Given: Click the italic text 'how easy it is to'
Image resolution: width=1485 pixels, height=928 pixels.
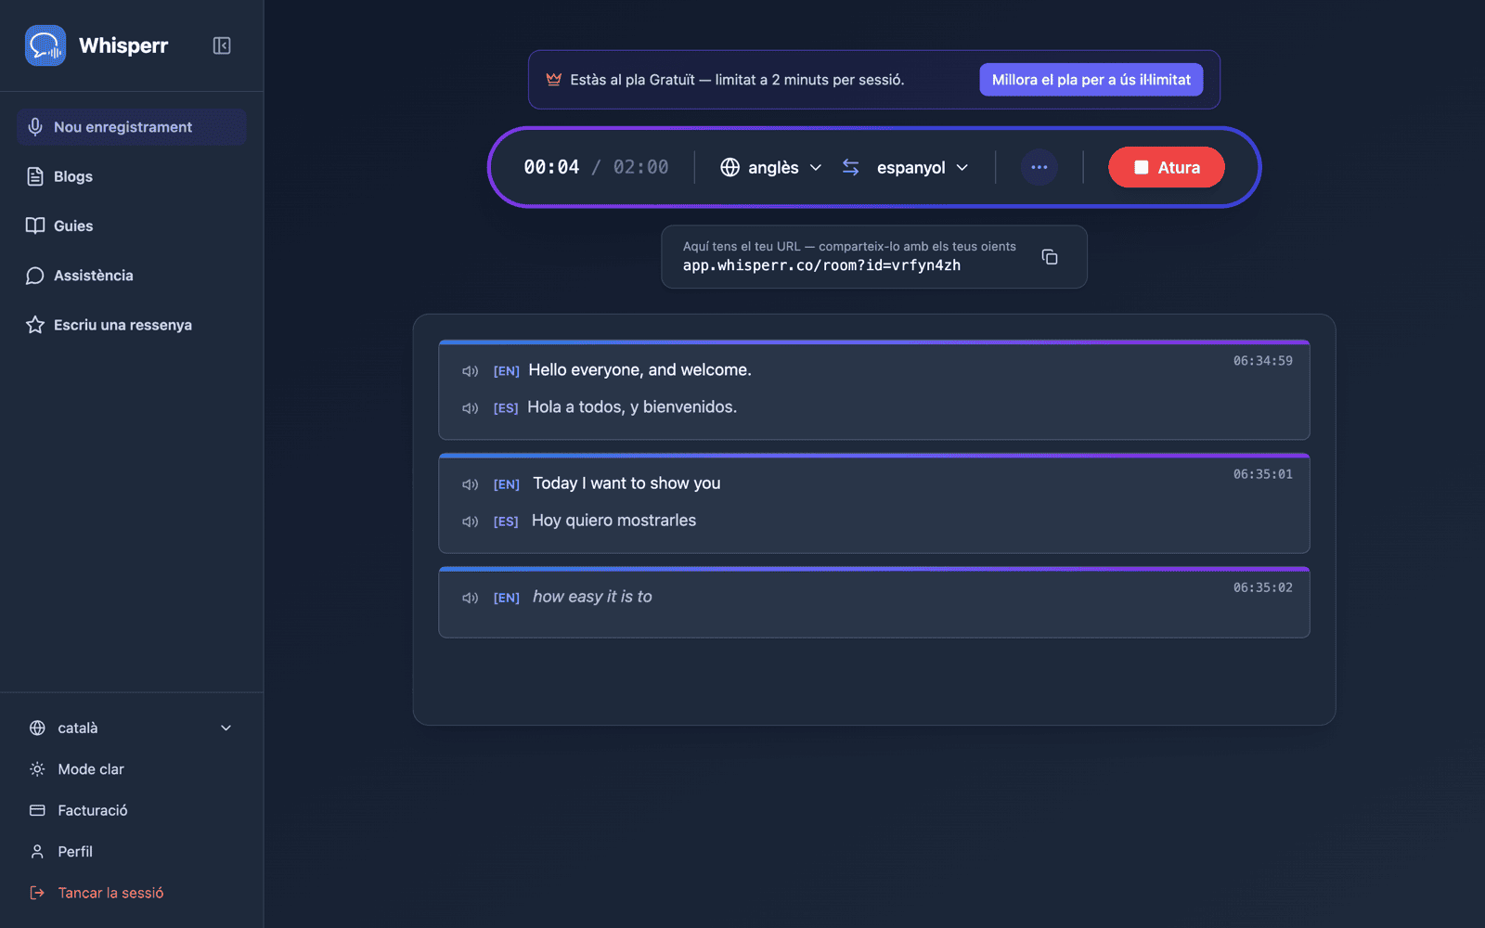Looking at the screenshot, I should pyautogui.click(x=592, y=597).
